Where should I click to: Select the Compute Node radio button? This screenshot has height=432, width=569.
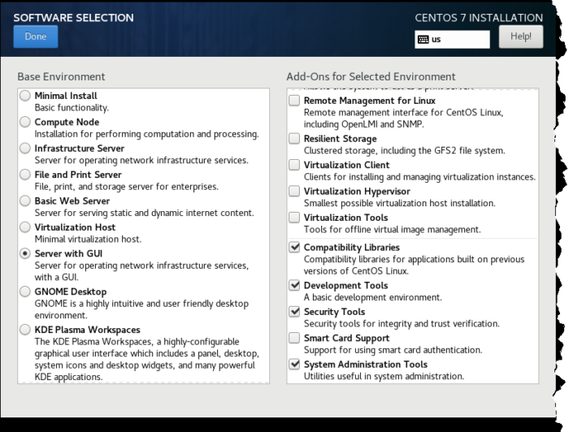(x=25, y=122)
